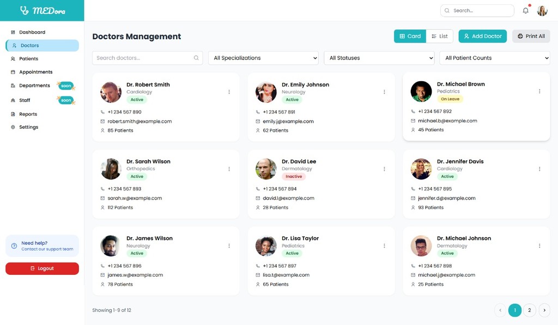Screen dimensions: 558x325
Task: Open options menu for Dr. Michael Johnson
Action: (x=539, y=245)
